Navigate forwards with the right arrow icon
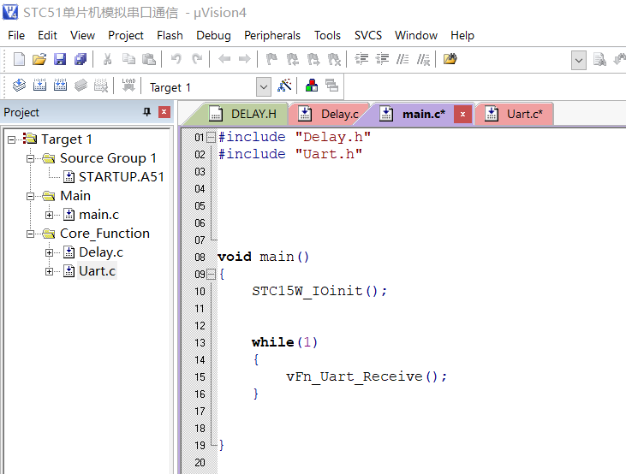Viewport: 626px width, 474px height. click(244, 59)
